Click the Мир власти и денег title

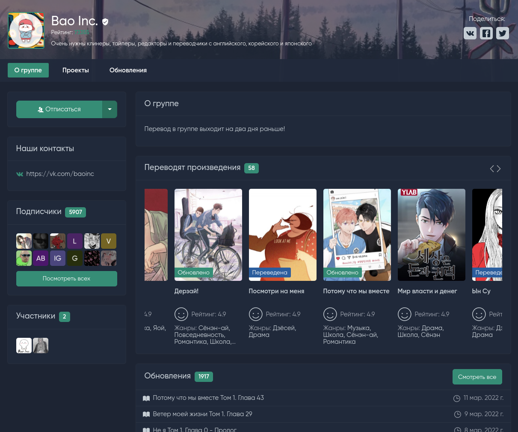[427, 291]
